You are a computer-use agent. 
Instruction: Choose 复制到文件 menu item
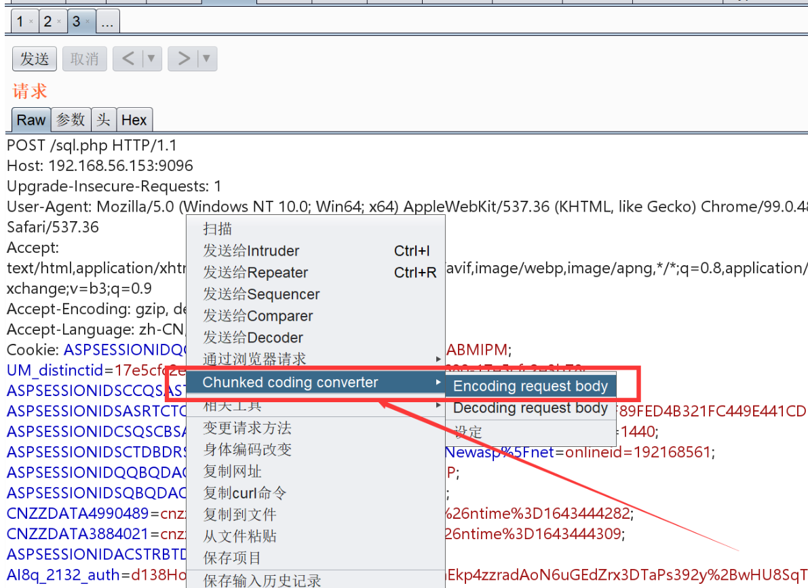pyautogui.click(x=315, y=514)
